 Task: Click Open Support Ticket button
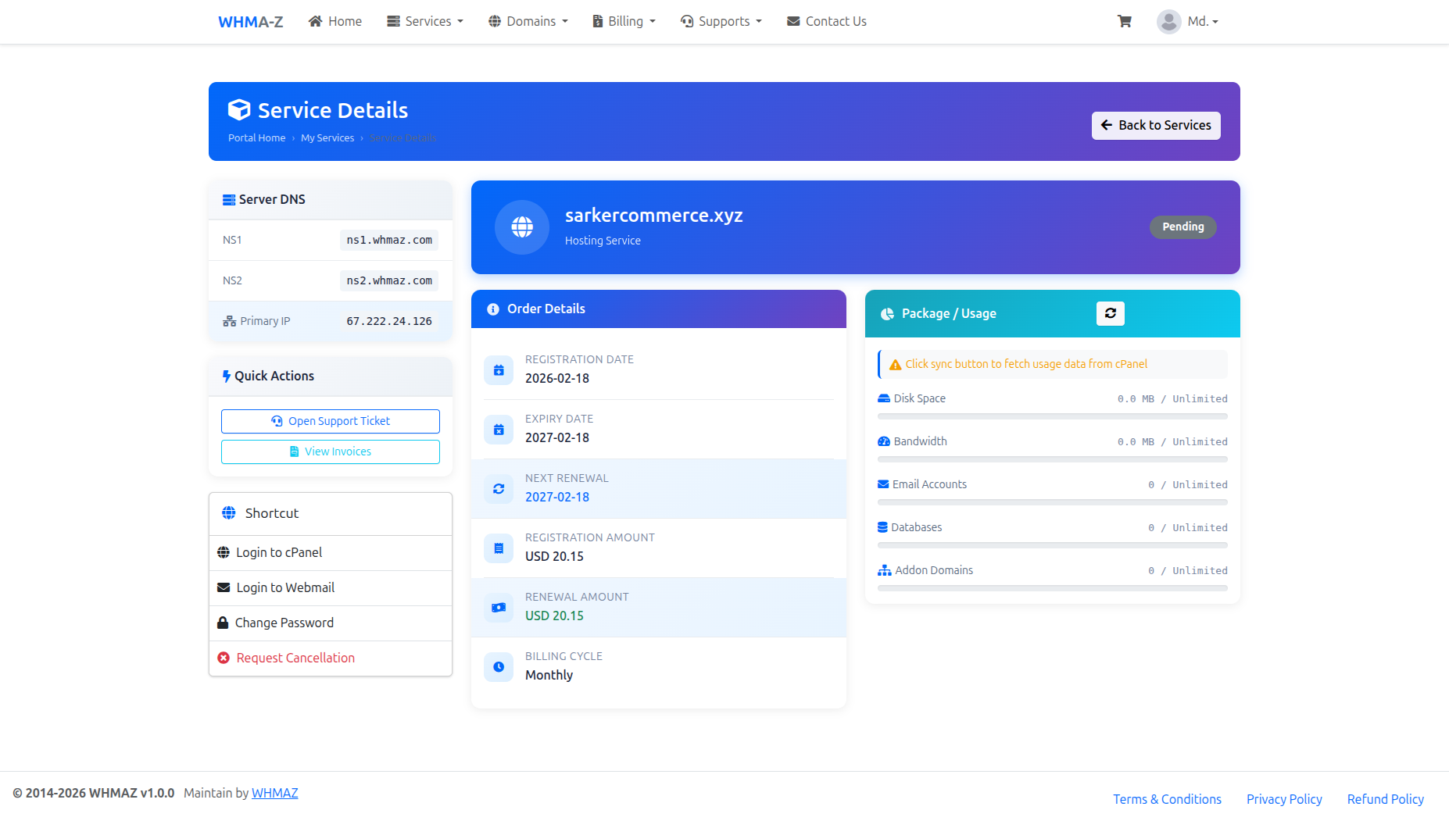[x=330, y=421]
